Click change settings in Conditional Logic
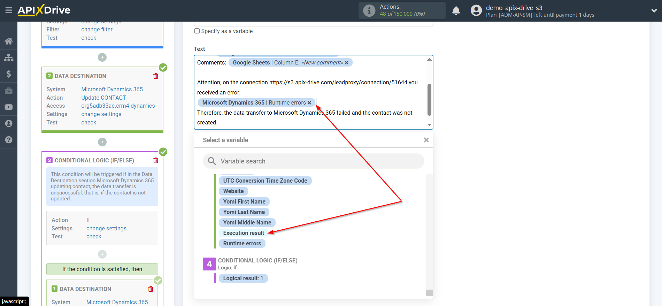Image resolution: width=662 pixels, height=306 pixels. [x=107, y=229]
